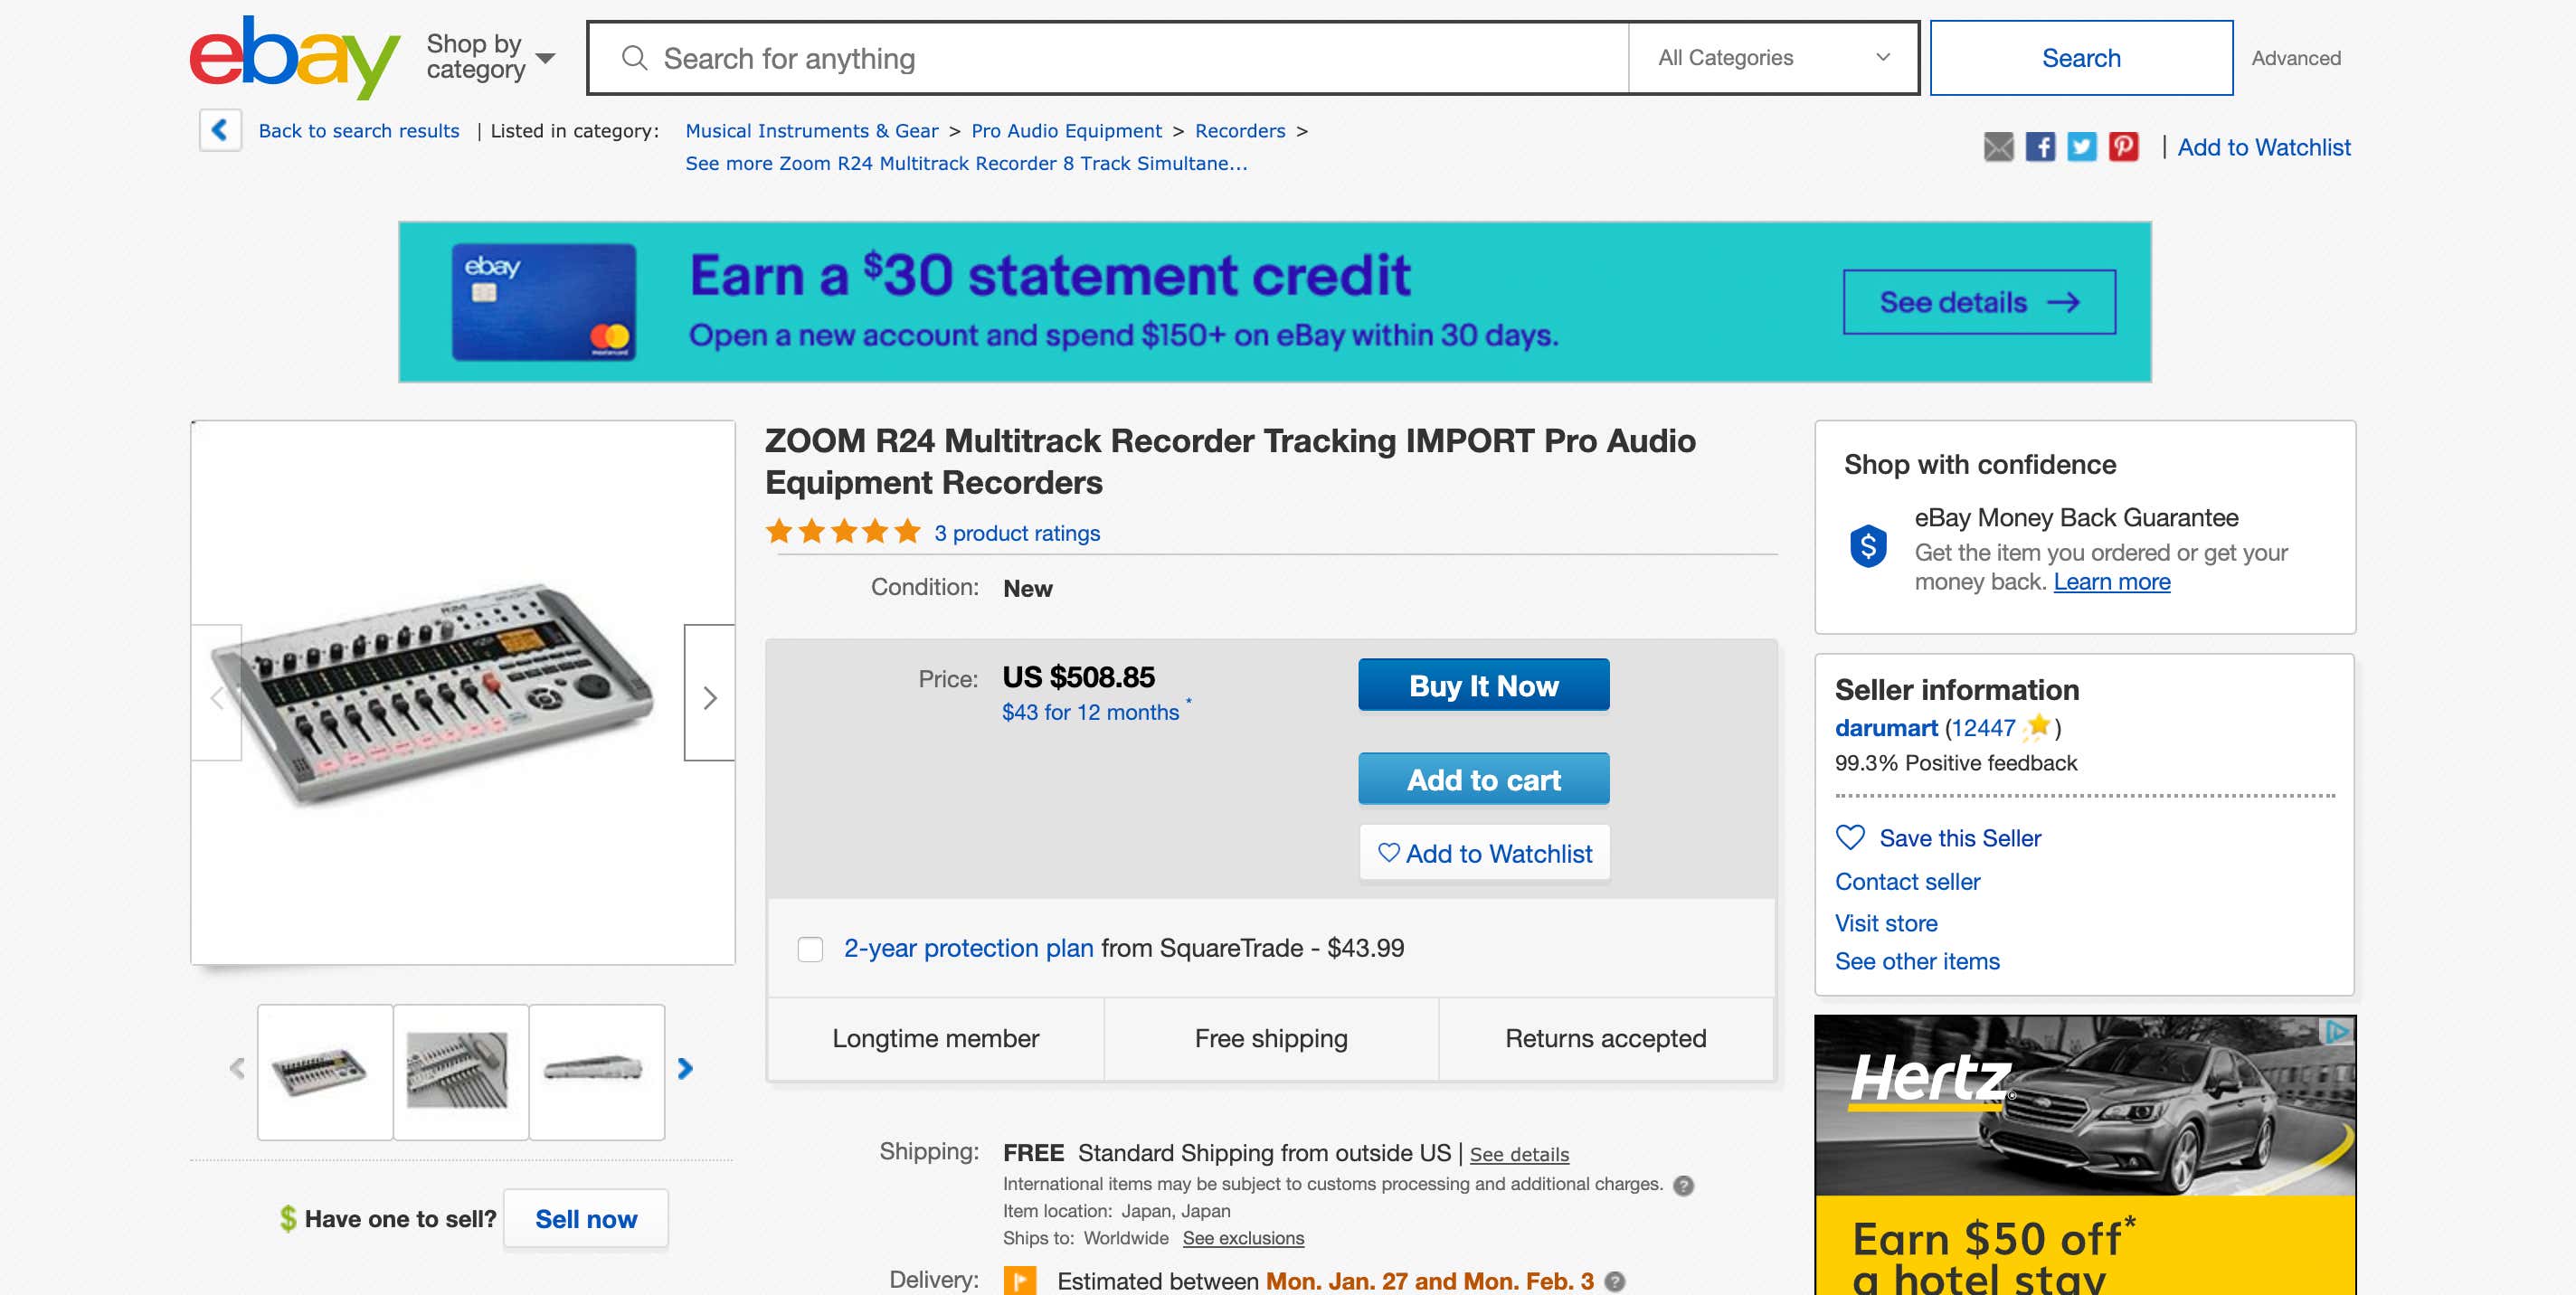Select second thumbnail of recorder faders close-up
Screen dimensions: 2576x1295
coord(460,1072)
